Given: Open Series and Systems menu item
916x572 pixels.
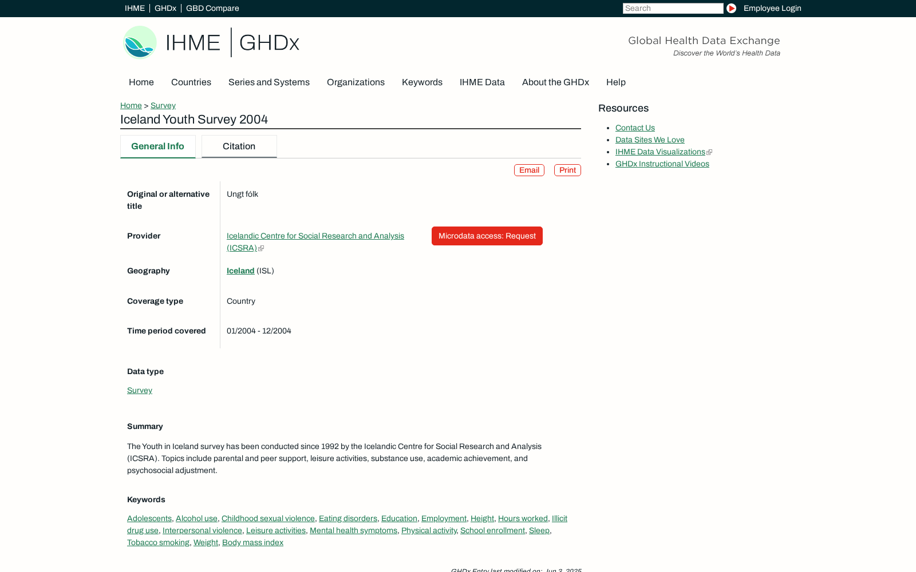Looking at the screenshot, I should tap(269, 82).
